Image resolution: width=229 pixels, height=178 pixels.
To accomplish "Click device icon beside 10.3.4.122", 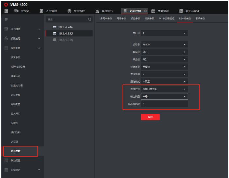I will tap(55, 34).
